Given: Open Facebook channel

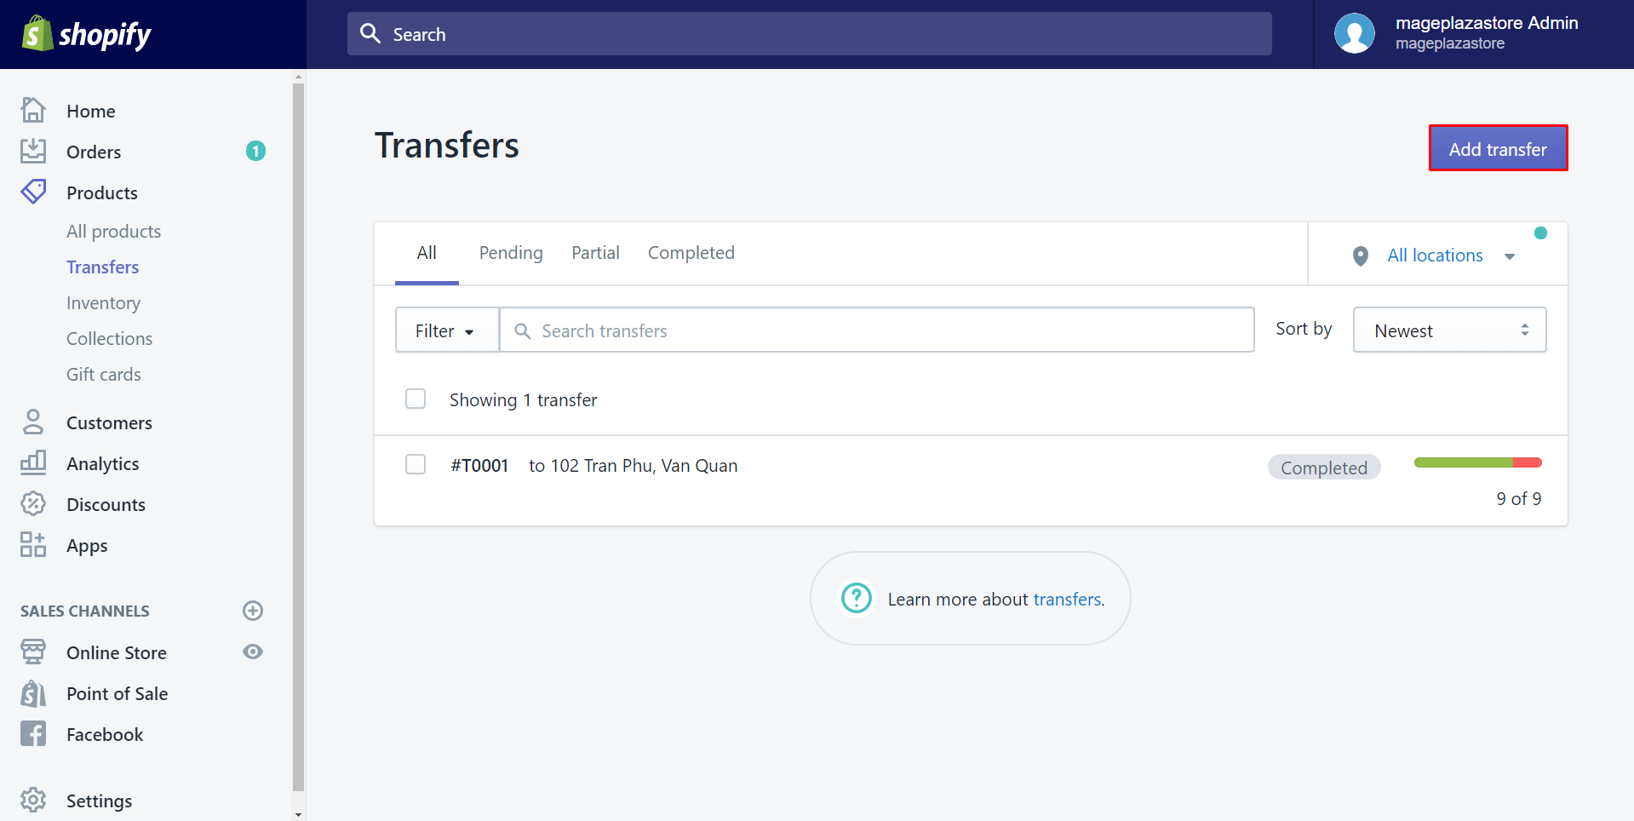Looking at the screenshot, I should point(105,734).
